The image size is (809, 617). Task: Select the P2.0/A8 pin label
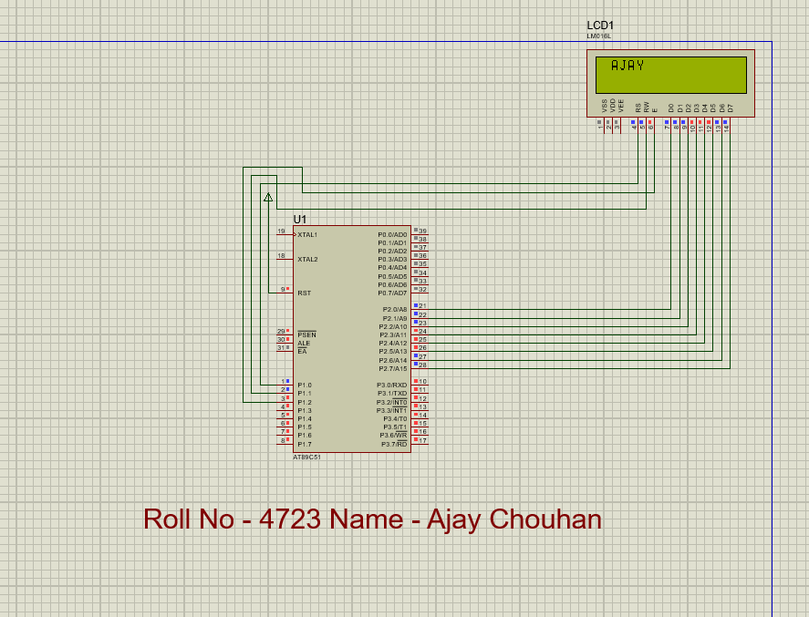[x=395, y=309]
